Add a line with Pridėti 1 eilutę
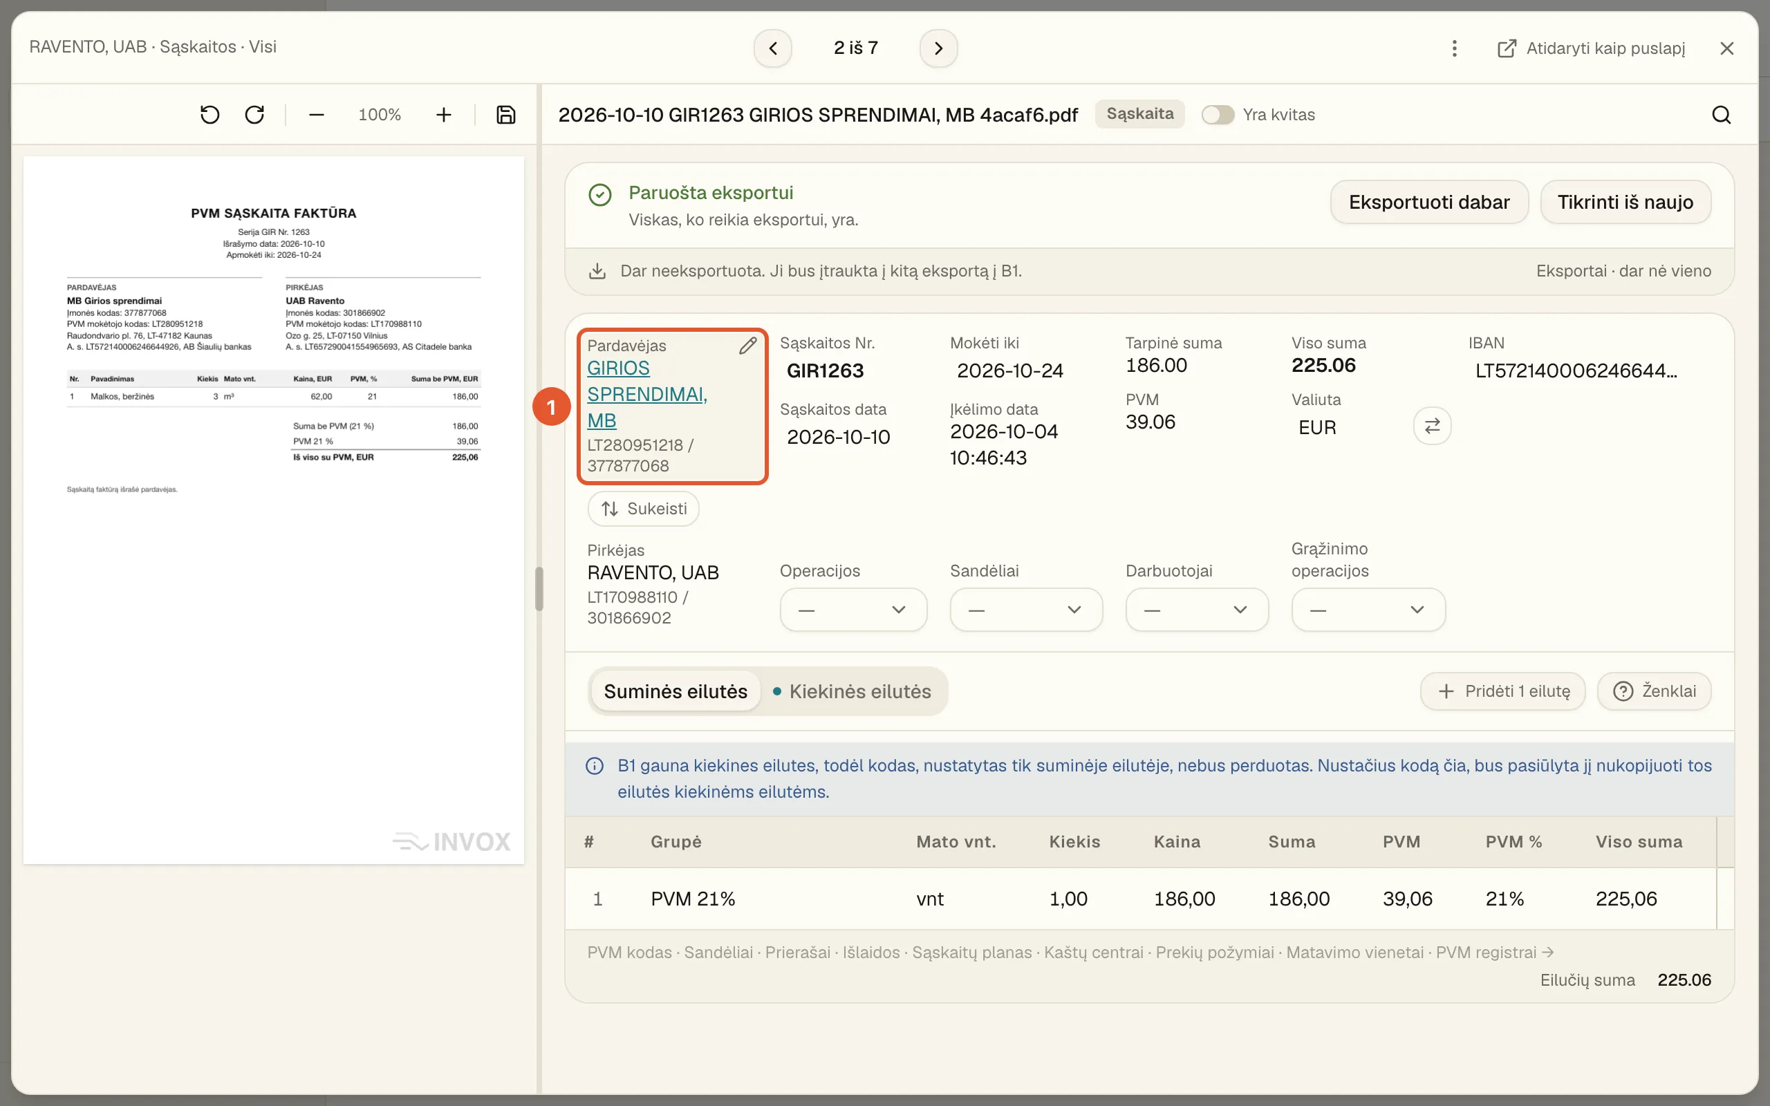 [x=1502, y=691]
